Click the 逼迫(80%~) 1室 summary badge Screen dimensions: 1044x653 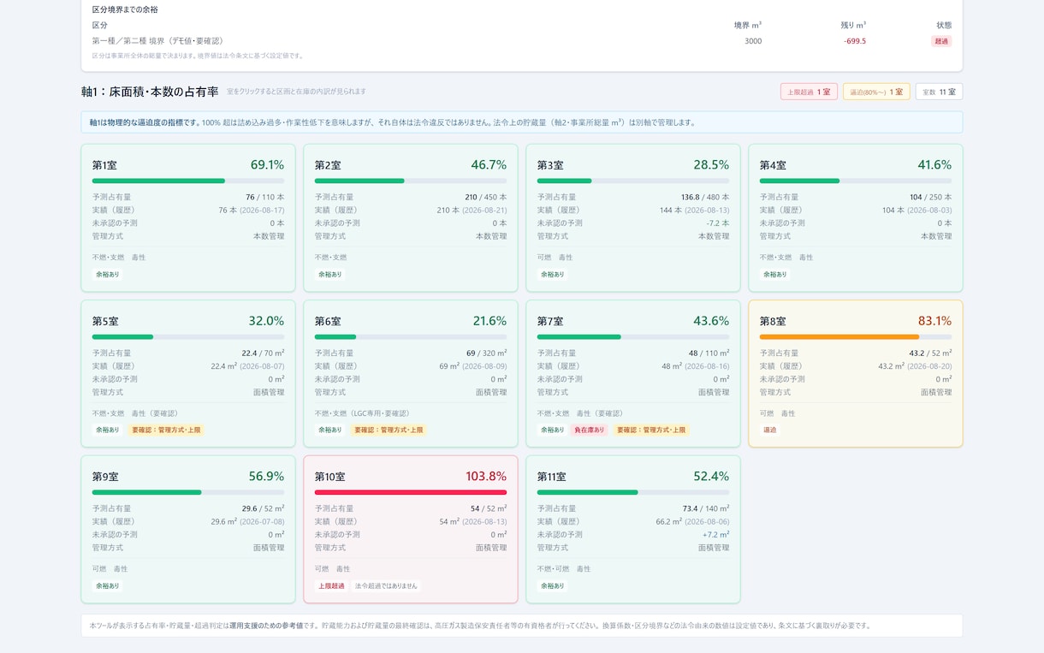coord(876,92)
